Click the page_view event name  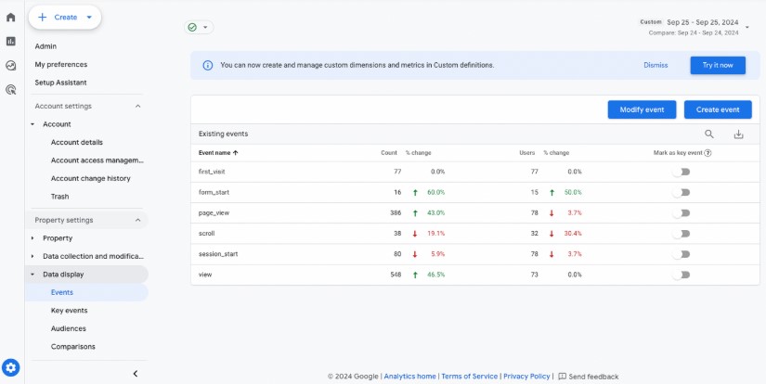point(214,212)
